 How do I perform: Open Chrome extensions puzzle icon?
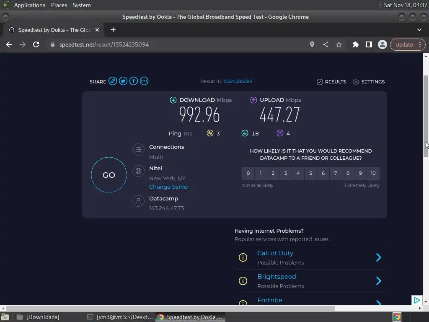(x=355, y=44)
